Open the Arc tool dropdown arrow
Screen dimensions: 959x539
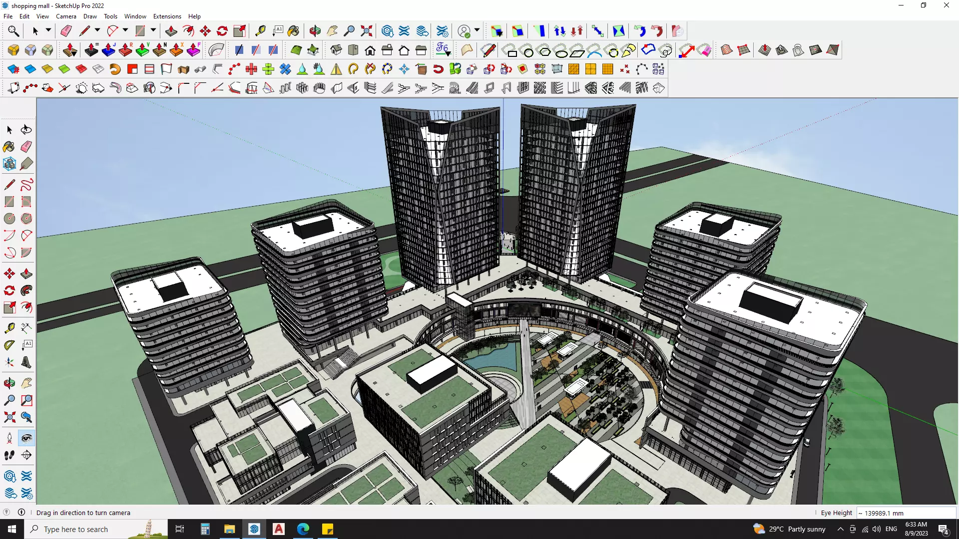click(x=125, y=30)
